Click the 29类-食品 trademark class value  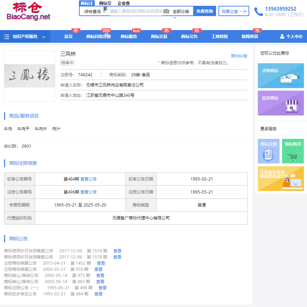pos(141,75)
